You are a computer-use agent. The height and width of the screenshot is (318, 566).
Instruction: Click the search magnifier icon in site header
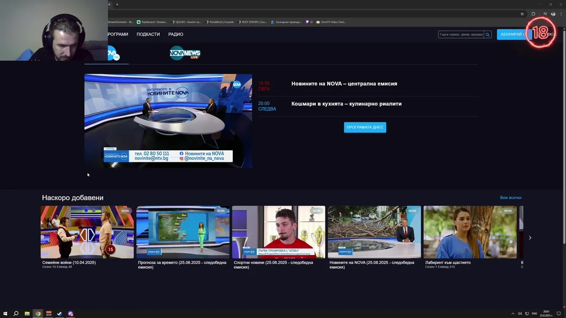[488, 34]
